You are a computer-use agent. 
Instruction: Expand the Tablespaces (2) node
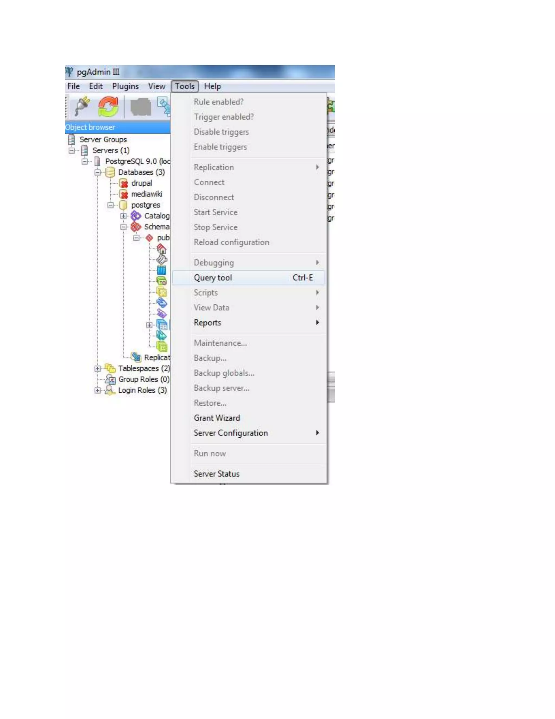pyautogui.click(x=98, y=368)
